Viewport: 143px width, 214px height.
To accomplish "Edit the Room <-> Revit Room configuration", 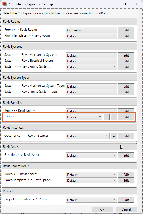I will (126, 30).
